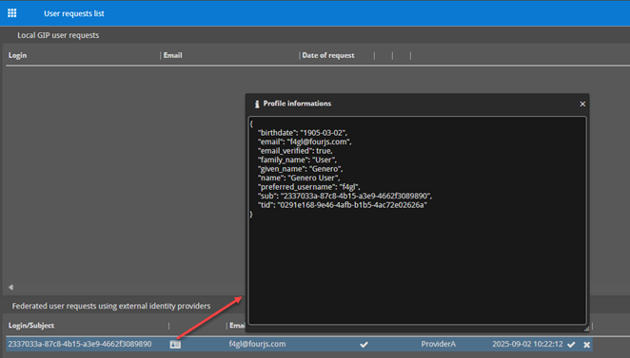This screenshot has width=630, height=358.
Task: Click the "tid" value line in profile
Action: (343, 205)
